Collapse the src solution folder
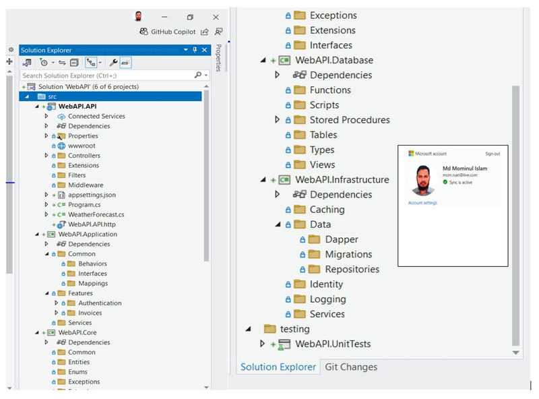 [27, 96]
